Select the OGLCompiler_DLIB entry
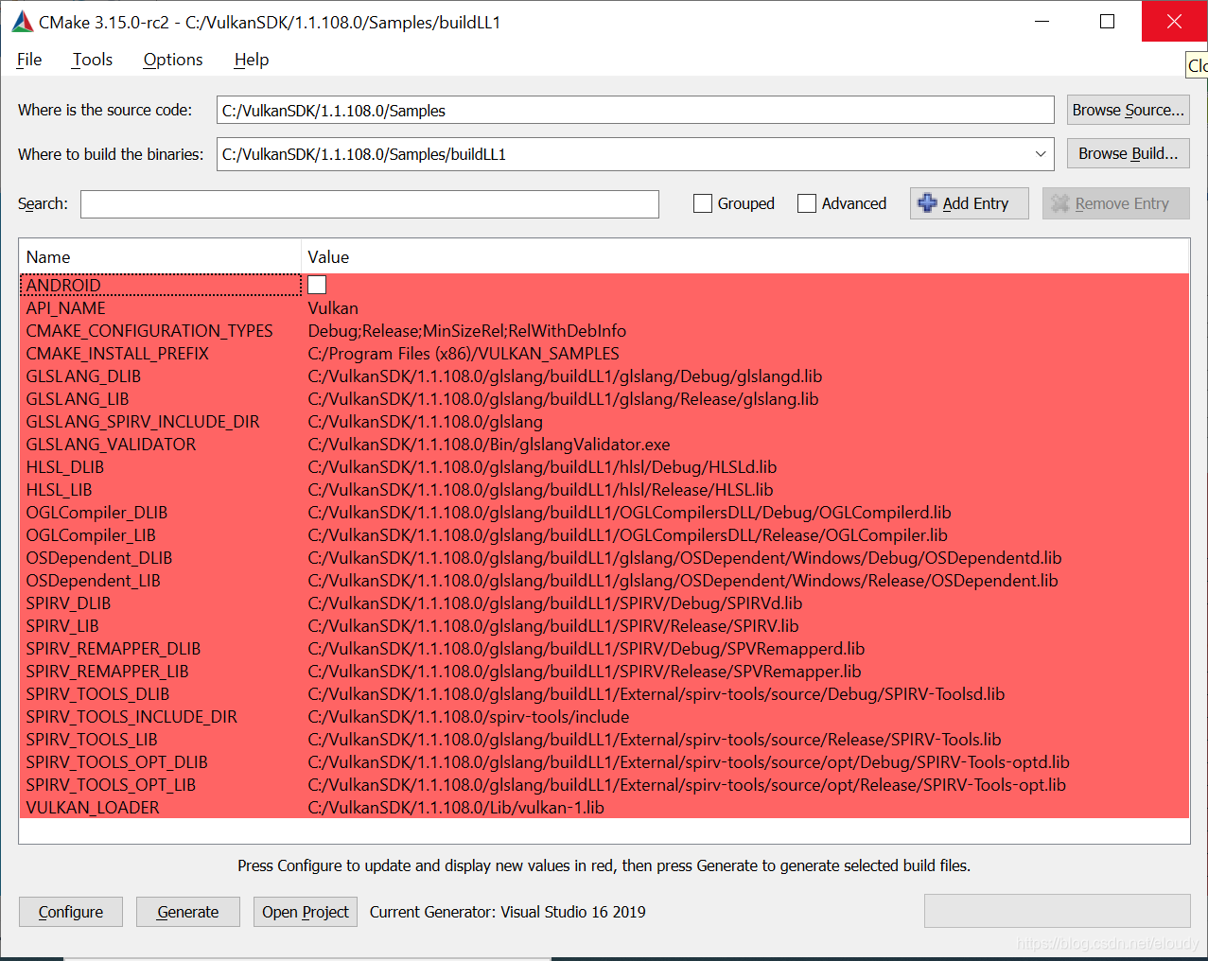The width and height of the screenshot is (1208, 961). (x=96, y=513)
